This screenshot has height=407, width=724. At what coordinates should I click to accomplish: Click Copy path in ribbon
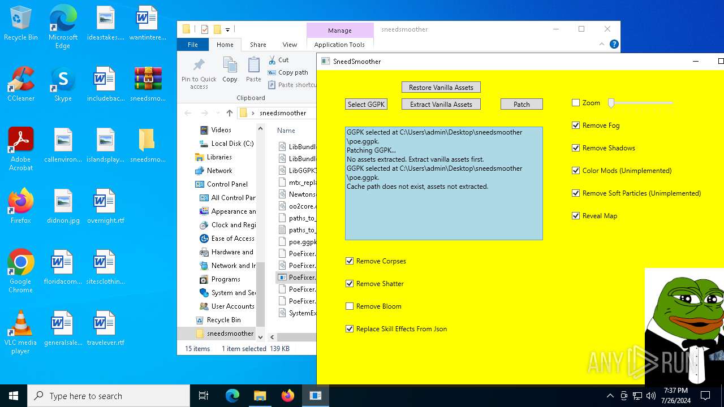[288, 72]
